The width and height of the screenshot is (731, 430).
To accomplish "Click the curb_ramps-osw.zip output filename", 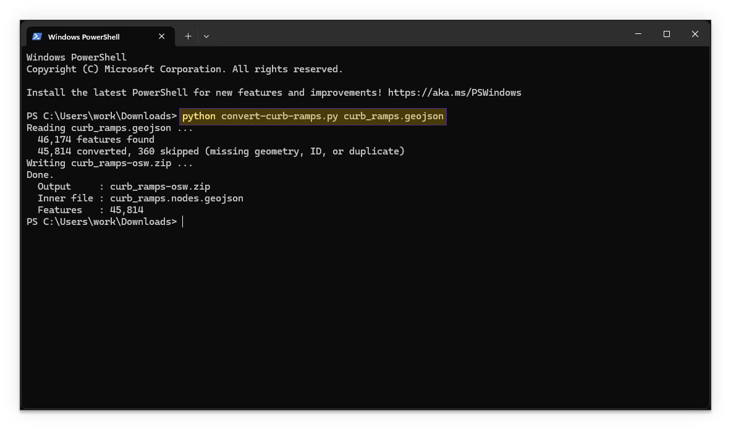I will [159, 186].
